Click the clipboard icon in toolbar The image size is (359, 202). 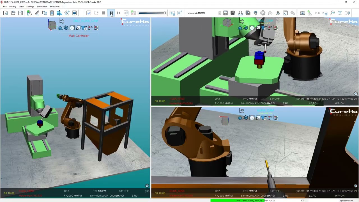[52, 13]
